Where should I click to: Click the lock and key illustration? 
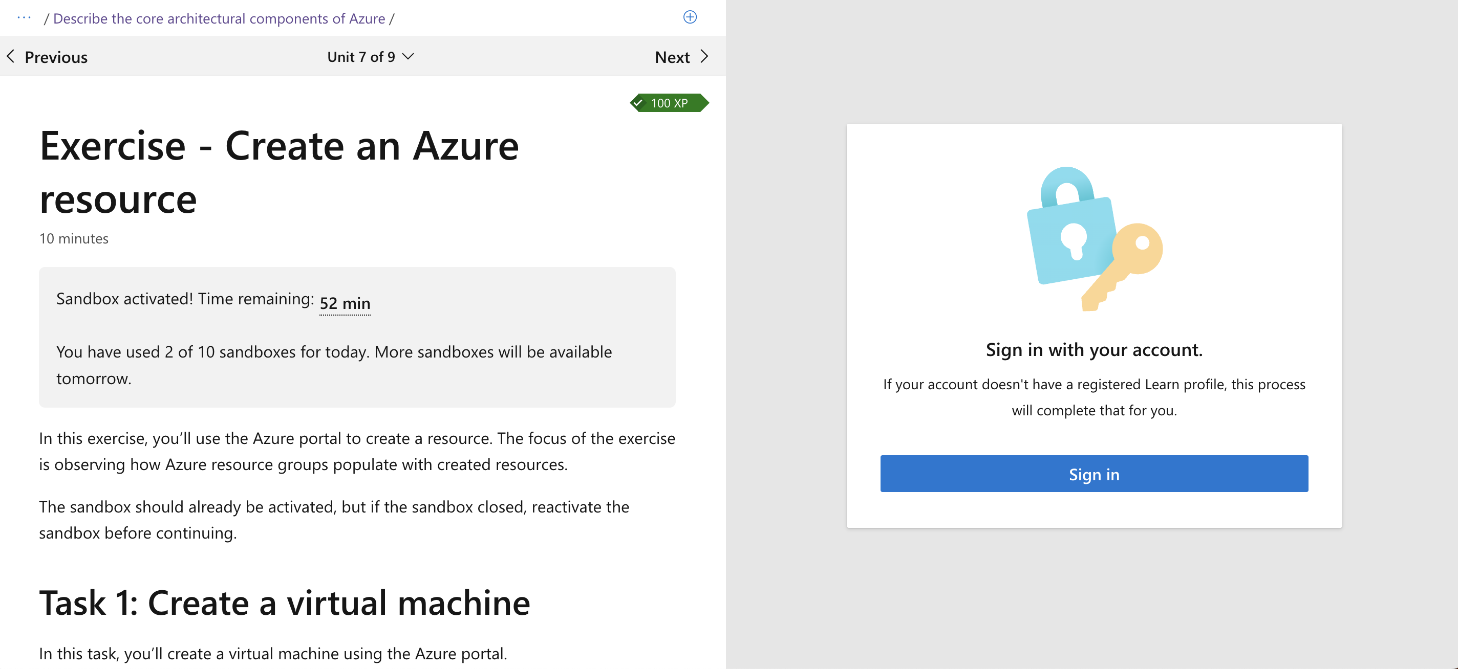point(1094,239)
